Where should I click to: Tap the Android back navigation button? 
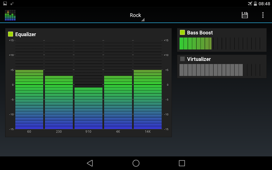[90, 163]
